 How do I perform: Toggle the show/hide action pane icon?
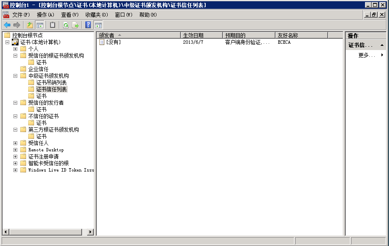coord(98,25)
